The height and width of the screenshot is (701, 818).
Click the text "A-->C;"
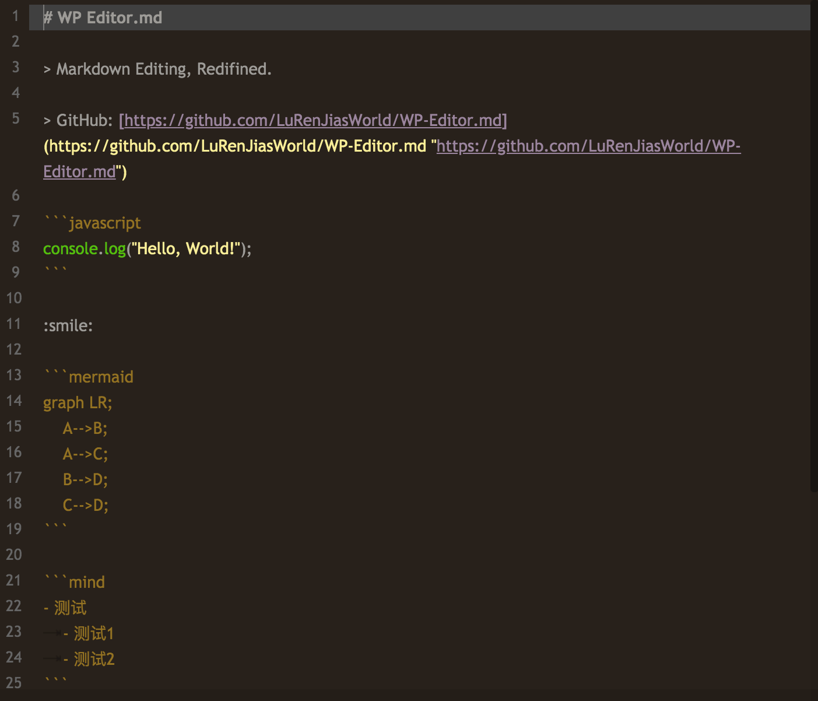[85, 454]
